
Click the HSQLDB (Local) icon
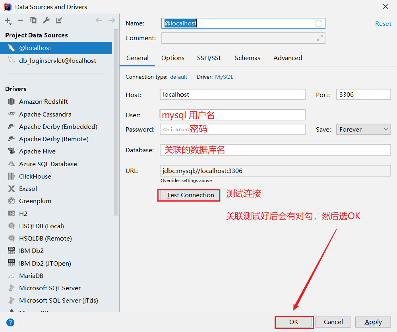coord(12,225)
